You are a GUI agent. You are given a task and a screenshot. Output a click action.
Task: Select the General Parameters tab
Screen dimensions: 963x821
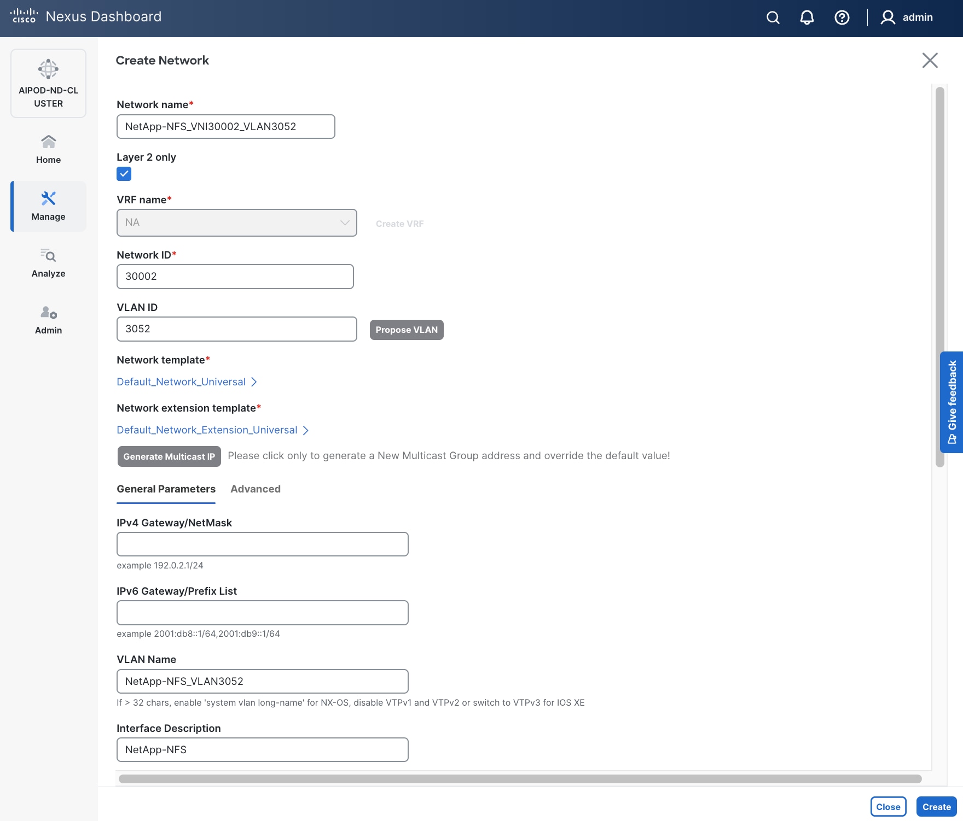tap(166, 489)
